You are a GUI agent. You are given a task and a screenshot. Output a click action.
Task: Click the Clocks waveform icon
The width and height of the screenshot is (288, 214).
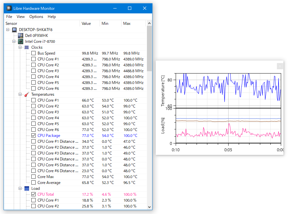coord(27,47)
